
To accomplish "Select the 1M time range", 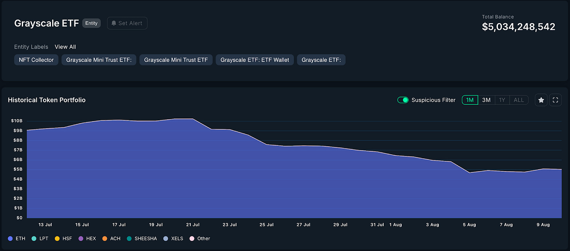I will click(470, 100).
